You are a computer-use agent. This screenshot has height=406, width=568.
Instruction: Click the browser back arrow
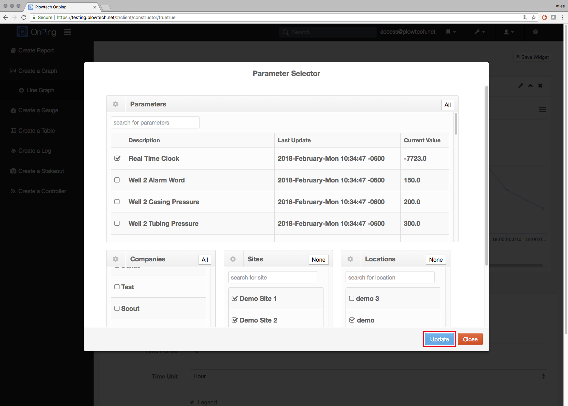[x=6, y=17]
